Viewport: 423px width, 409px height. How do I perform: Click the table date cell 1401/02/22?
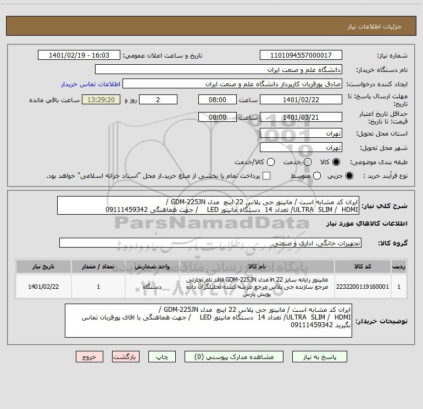tap(43, 287)
